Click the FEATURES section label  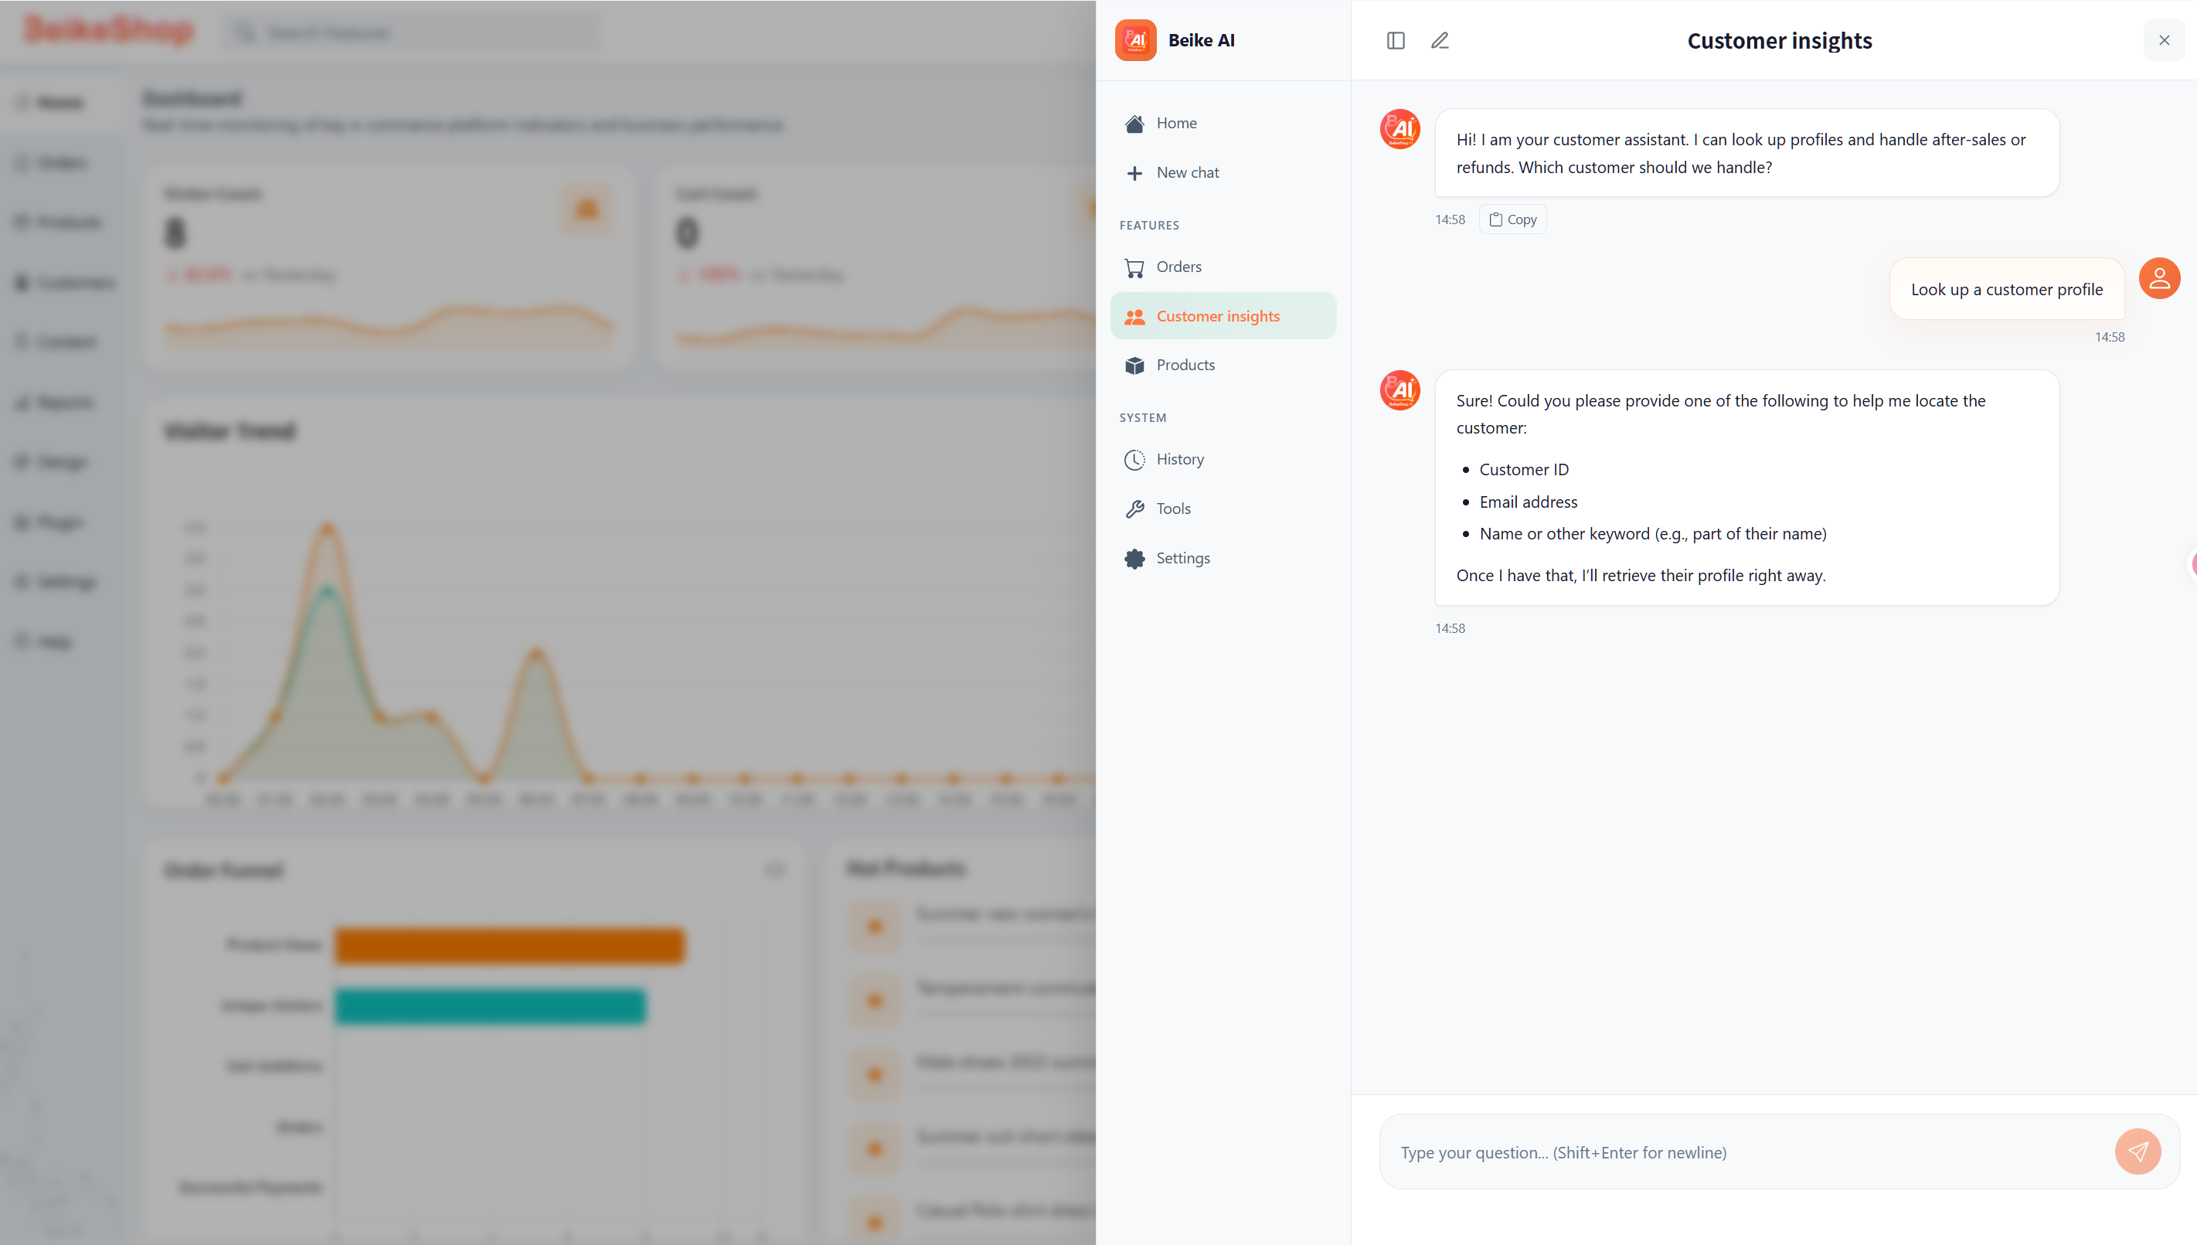click(x=1149, y=225)
